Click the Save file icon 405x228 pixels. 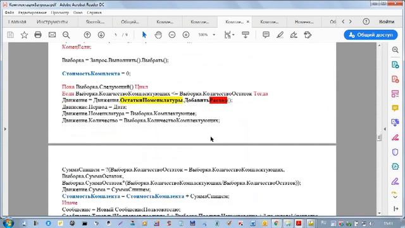point(10,35)
